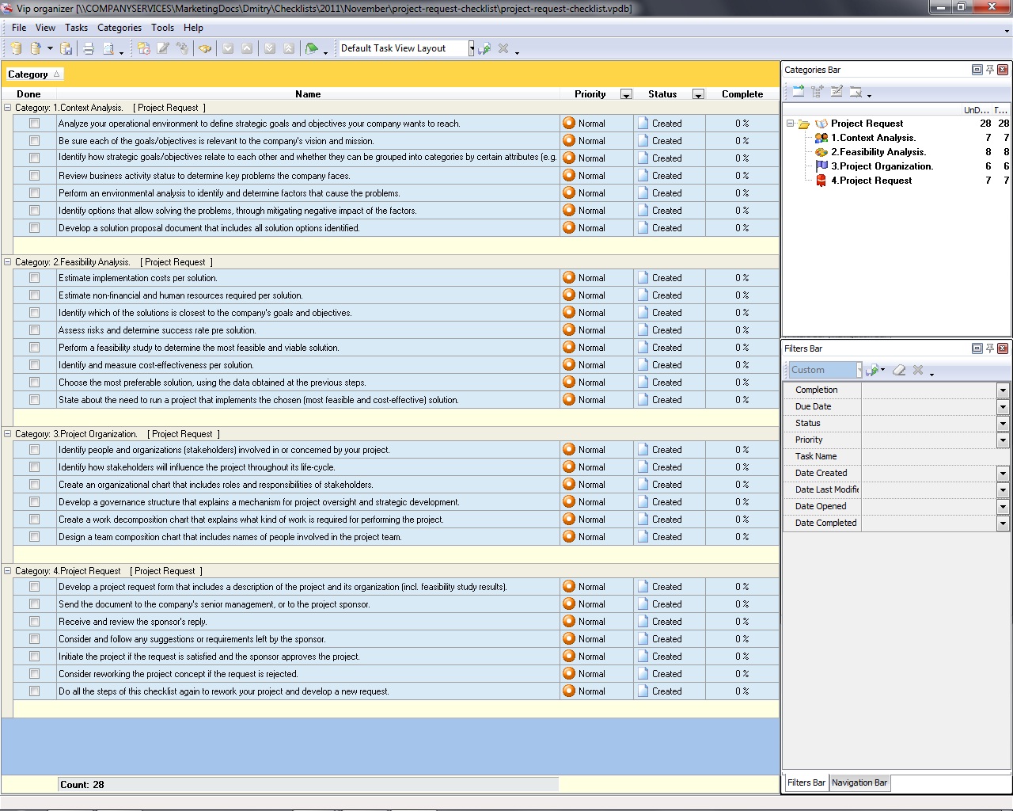
Task: Tick Done for 'Review business activity status' task
Action: pyautogui.click(x=34, y=176)
